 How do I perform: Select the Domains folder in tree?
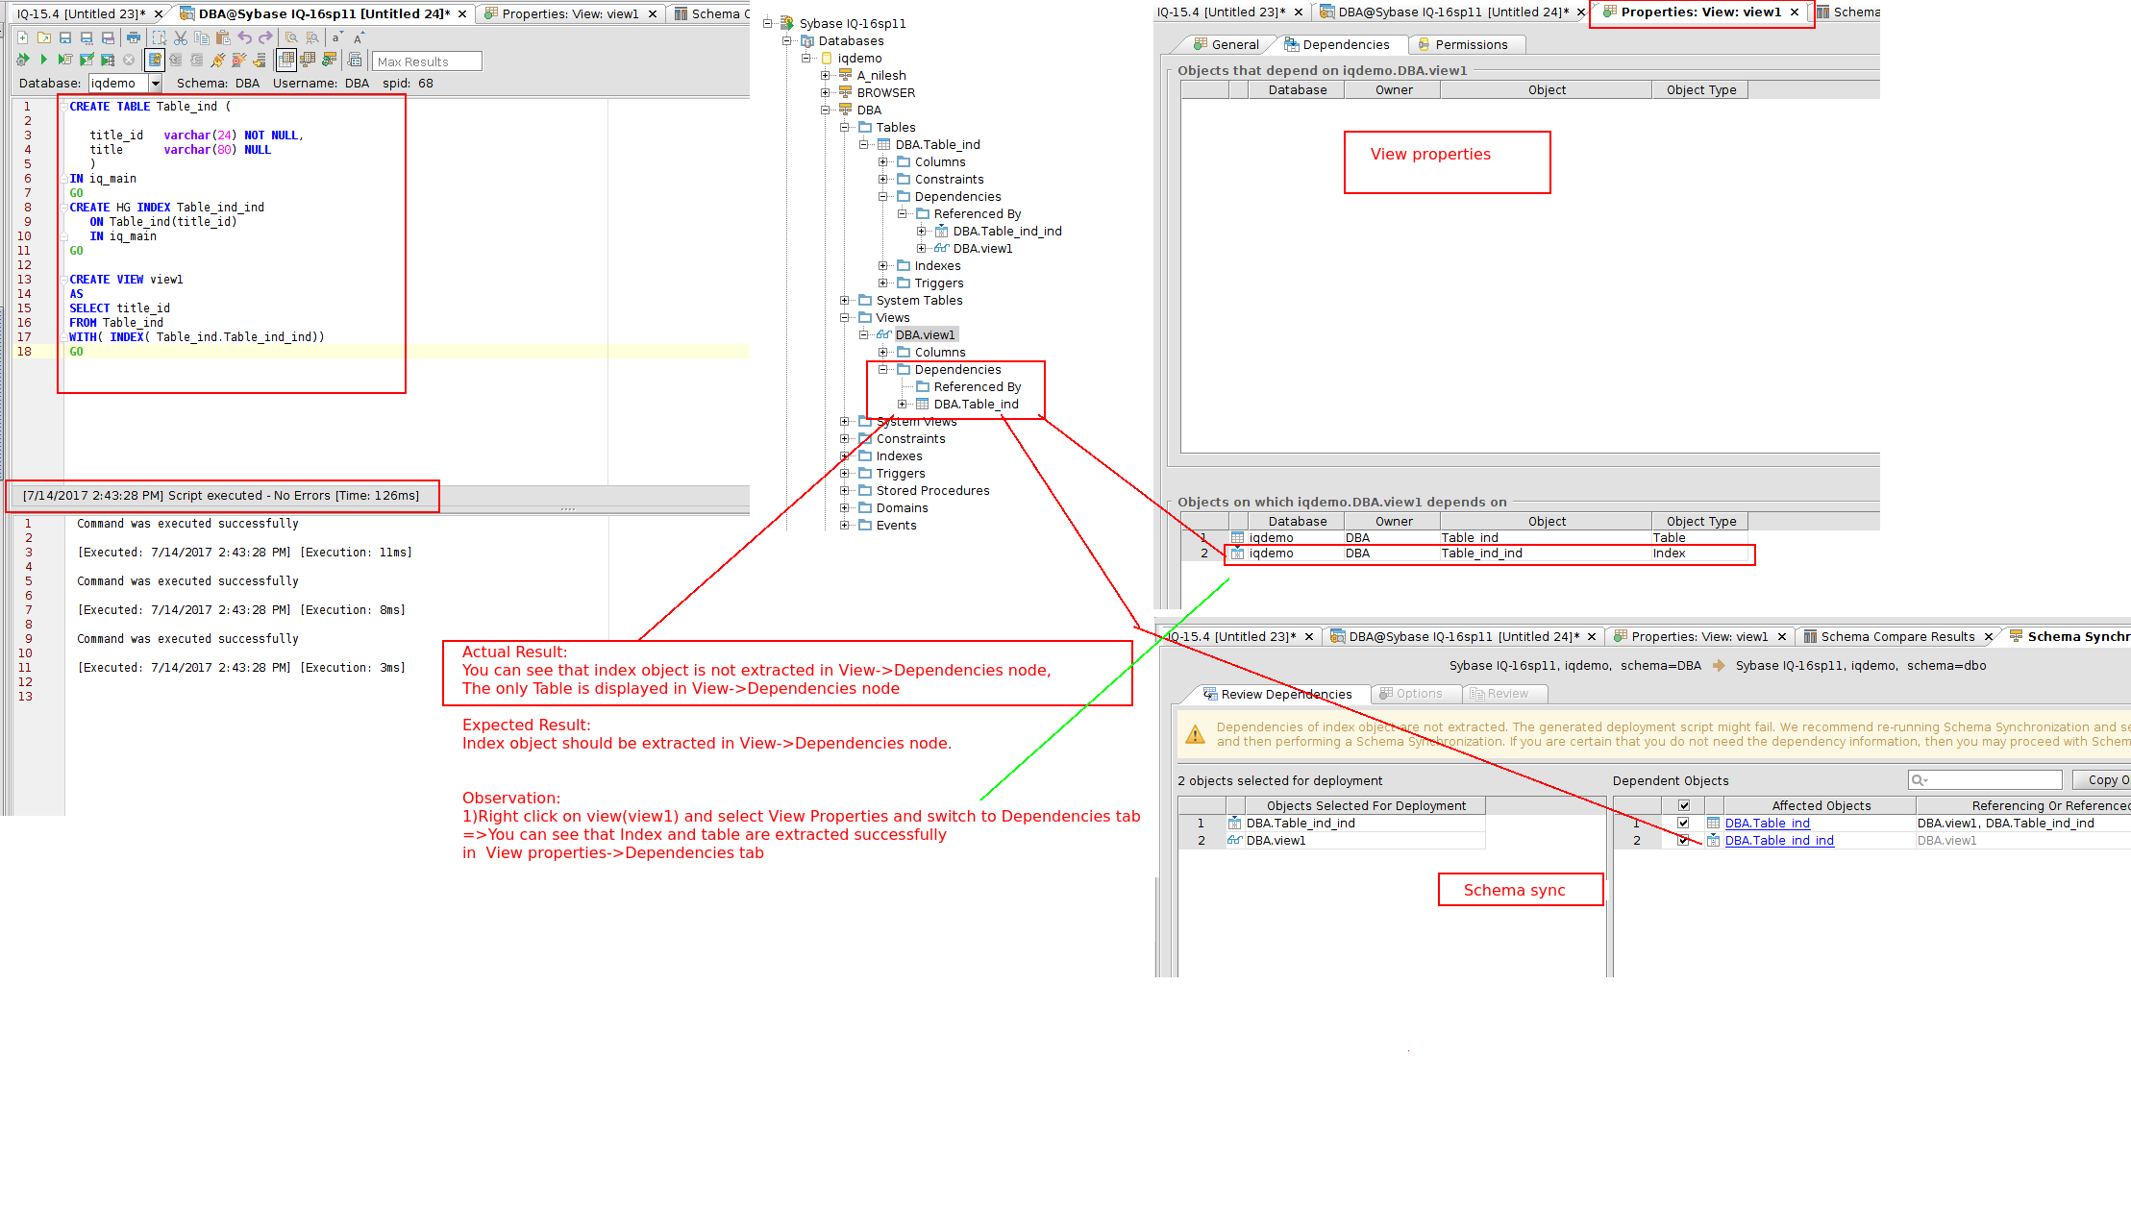902,507
